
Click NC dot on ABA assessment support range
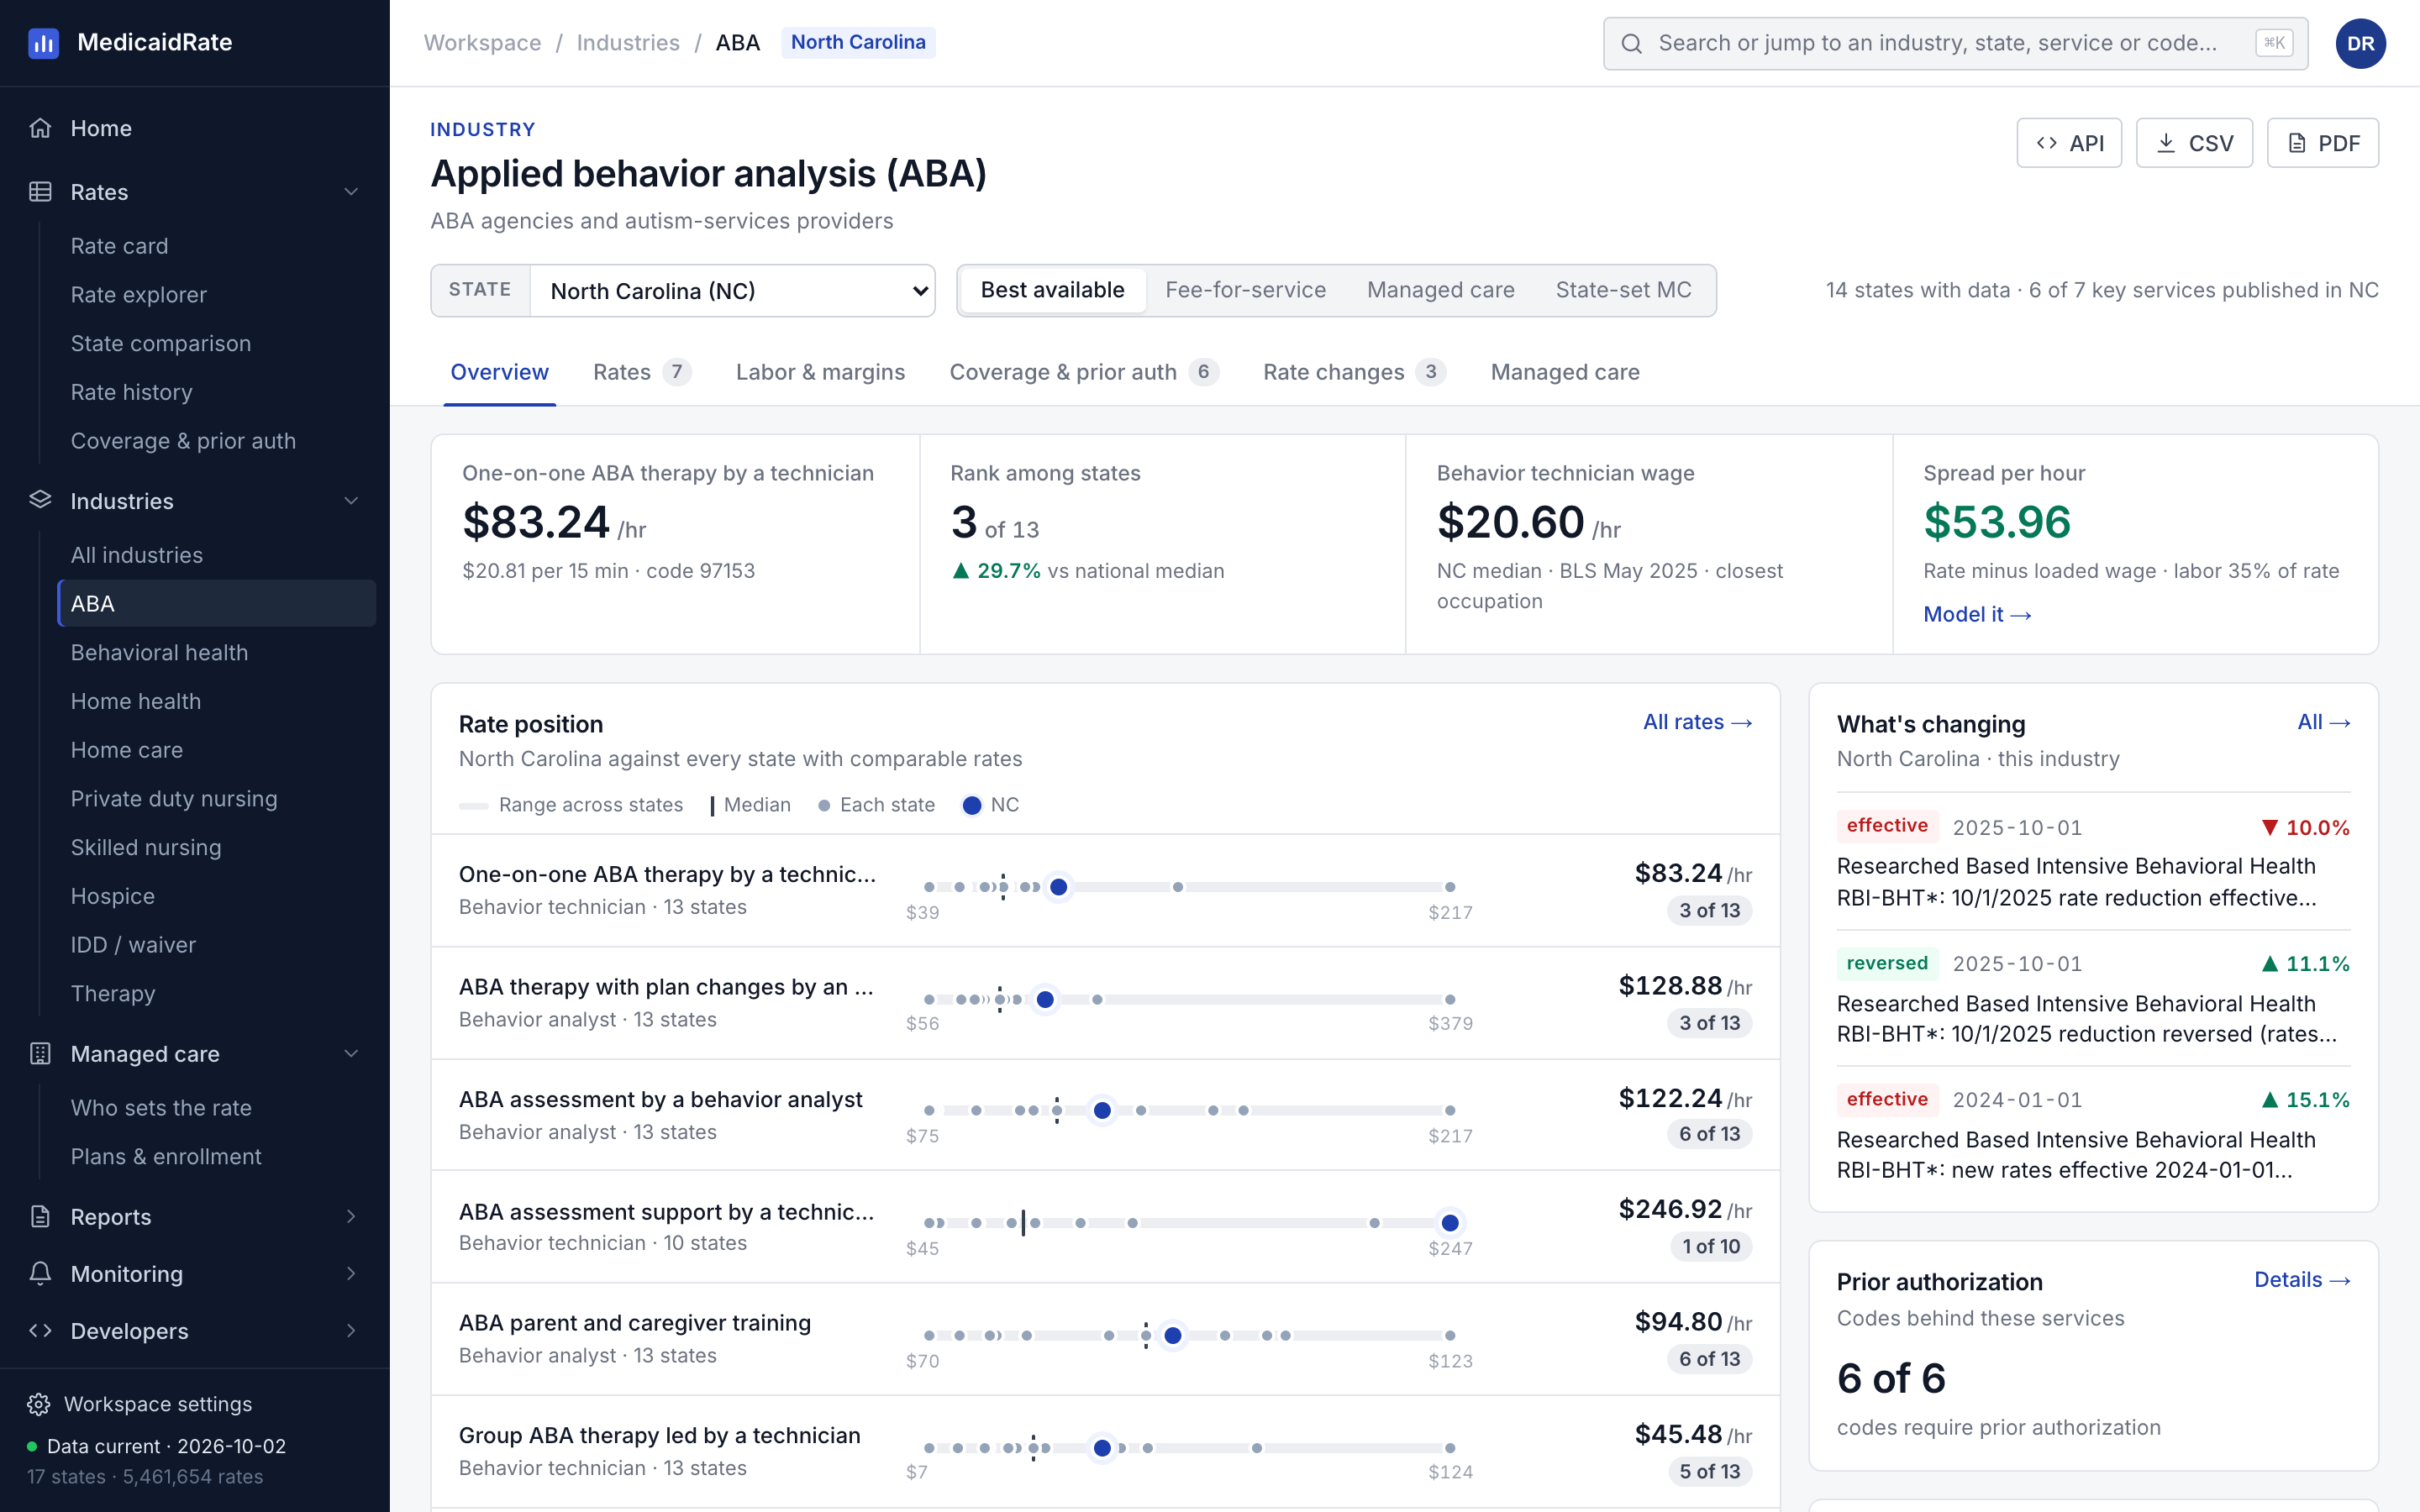click(x=1449, y=1223)
